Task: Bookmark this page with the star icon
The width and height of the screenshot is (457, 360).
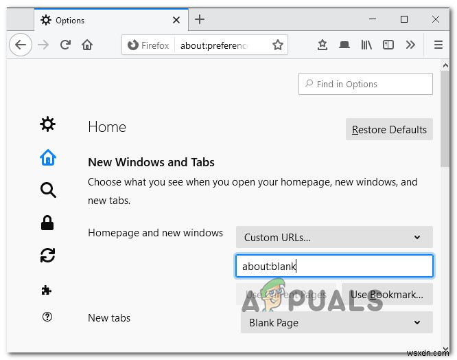Action: (x=278, y=45)
